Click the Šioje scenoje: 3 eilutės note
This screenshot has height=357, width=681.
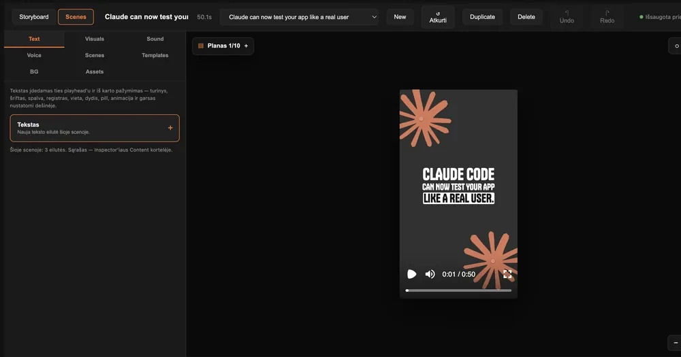91,150
